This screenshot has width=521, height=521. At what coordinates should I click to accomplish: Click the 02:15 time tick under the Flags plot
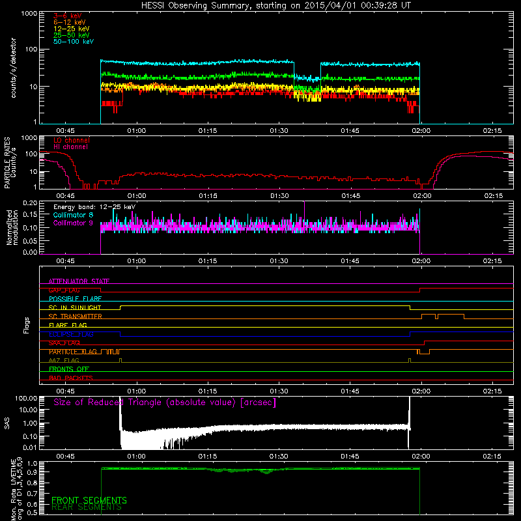pyautogui.click(x=492, y=391)
